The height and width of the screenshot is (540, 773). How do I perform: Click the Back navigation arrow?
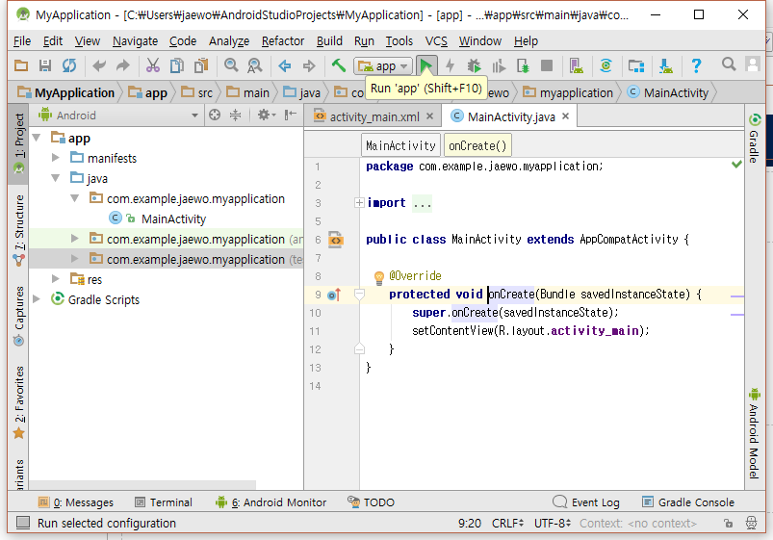(284, 65)
